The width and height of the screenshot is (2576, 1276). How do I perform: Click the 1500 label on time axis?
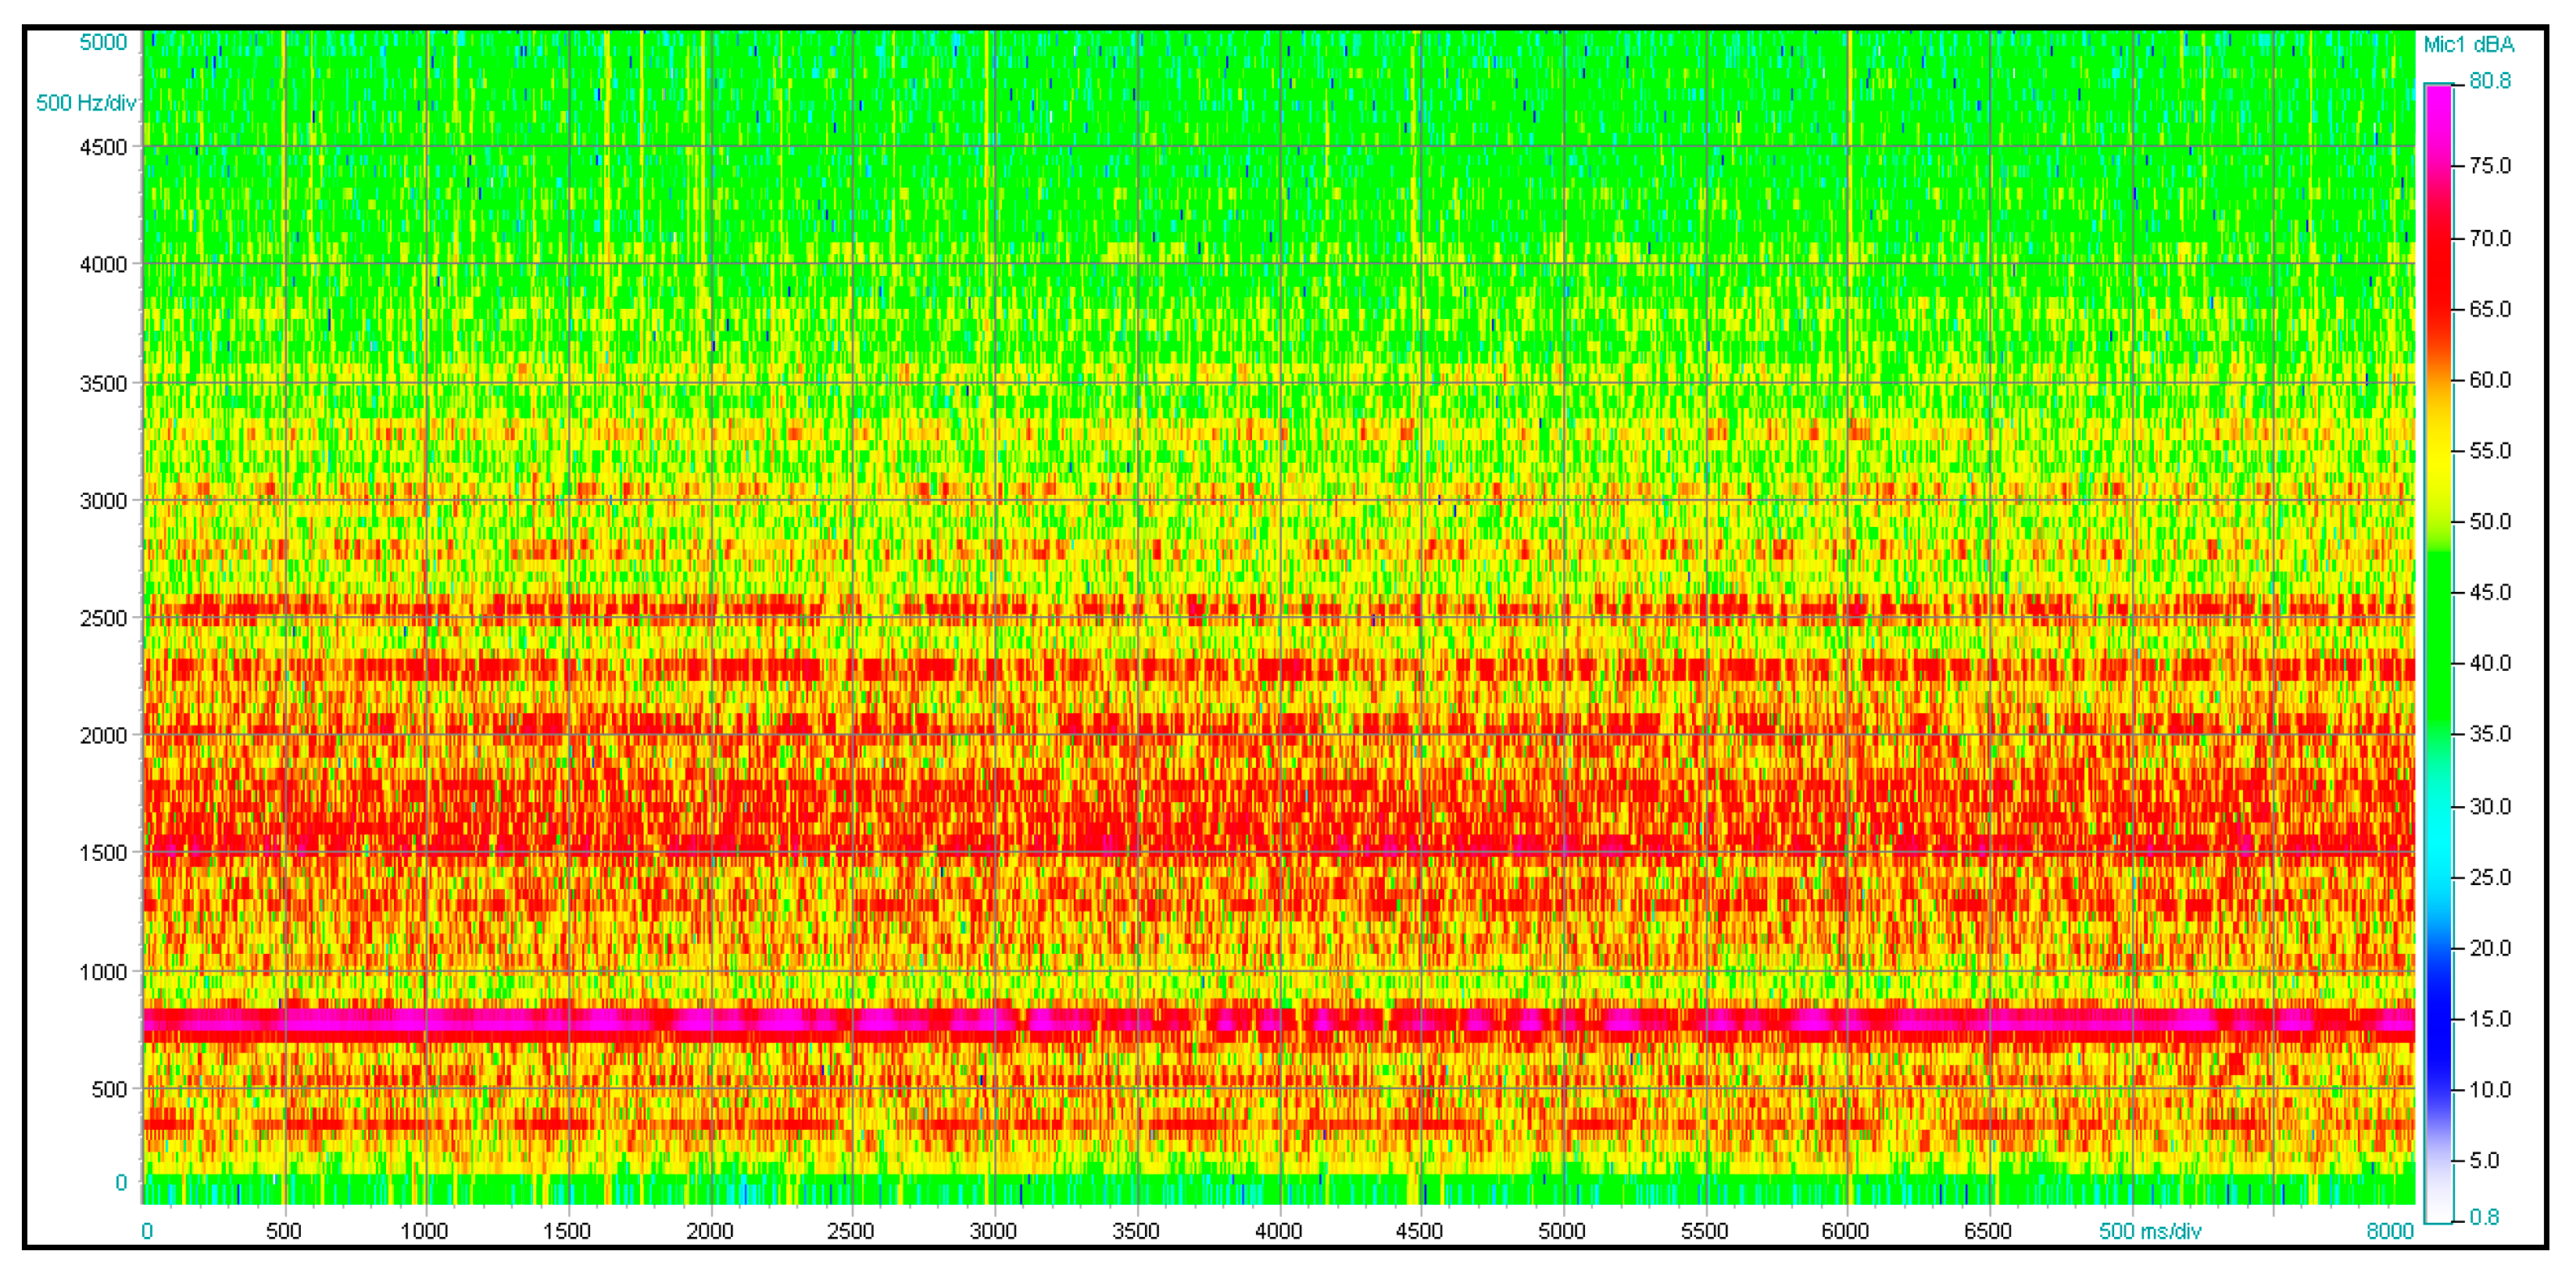pos(567,1231)
